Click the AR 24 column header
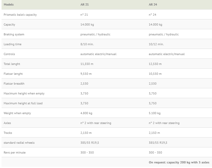 pyautogui.click(x=153, y=5)
